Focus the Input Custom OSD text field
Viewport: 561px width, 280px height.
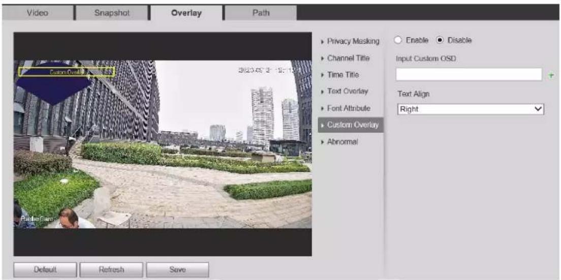pyautogui.click(x=469, y=74)
